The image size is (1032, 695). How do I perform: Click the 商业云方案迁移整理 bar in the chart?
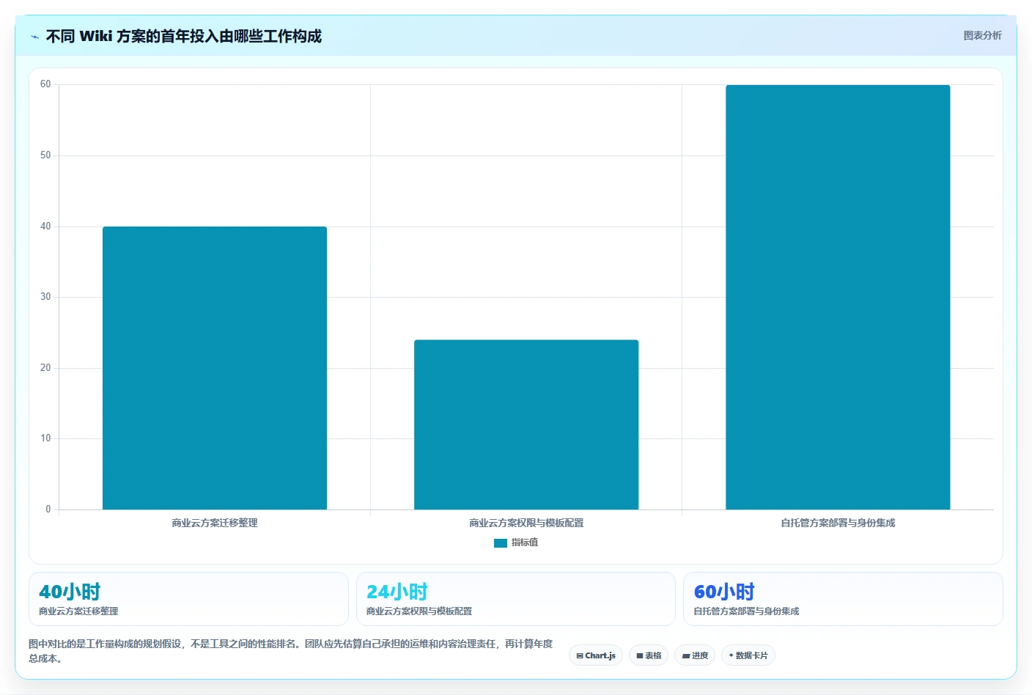(x=215, y=368)
